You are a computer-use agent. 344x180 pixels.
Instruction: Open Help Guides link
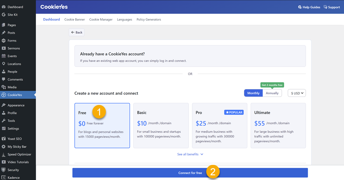(x=309, y=7)
